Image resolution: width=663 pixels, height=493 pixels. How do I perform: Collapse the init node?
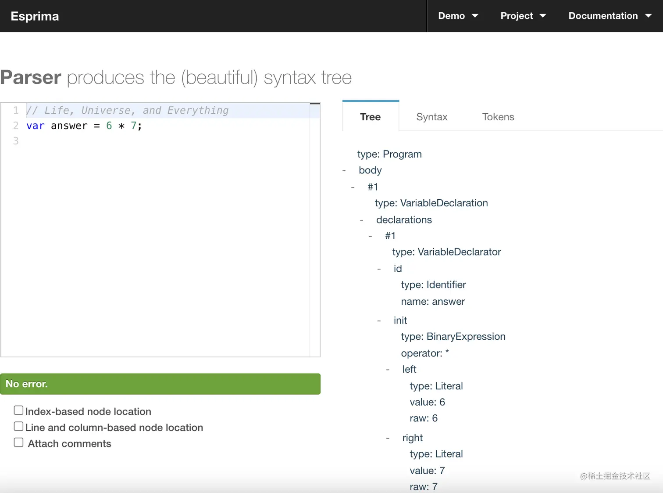coord(379,320)
